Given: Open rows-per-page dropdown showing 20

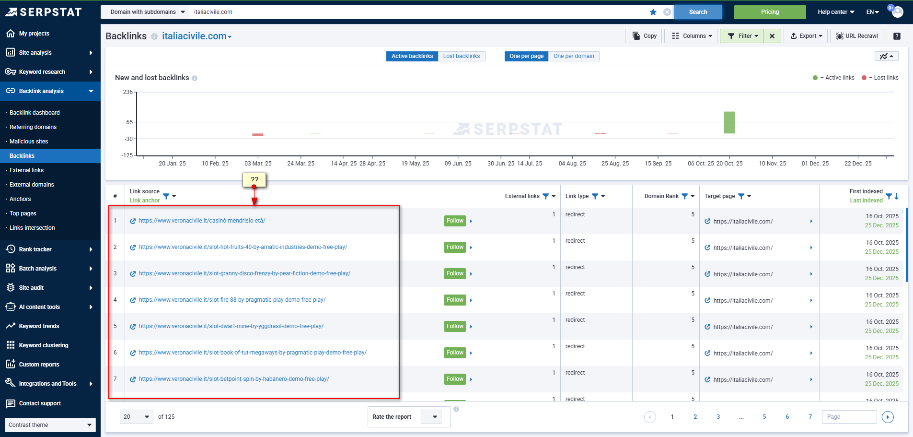Looking at the screenshot, I should click(x=136, y=417).
